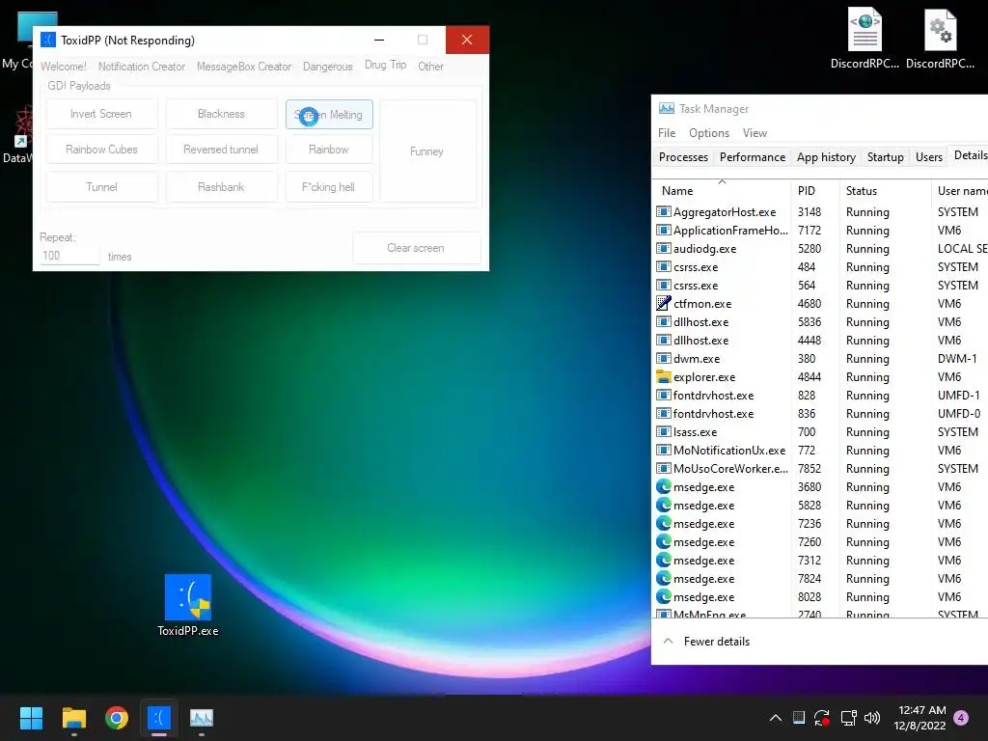Switch to Users tab in Task Manager
The image size is (988, 741).
pos(929,157)
